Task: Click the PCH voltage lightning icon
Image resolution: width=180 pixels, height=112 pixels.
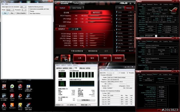Action: coord(117,29)
